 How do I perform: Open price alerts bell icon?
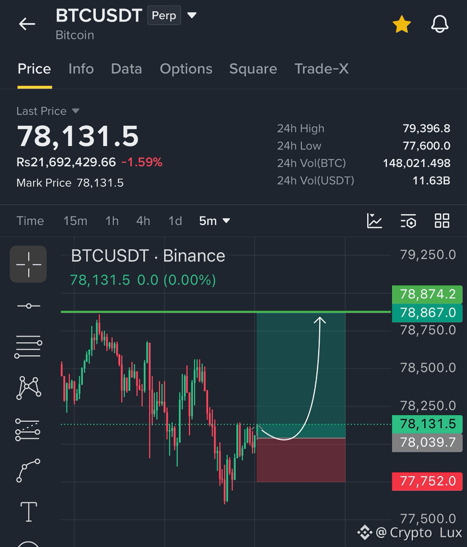click(x=439, y=24)
